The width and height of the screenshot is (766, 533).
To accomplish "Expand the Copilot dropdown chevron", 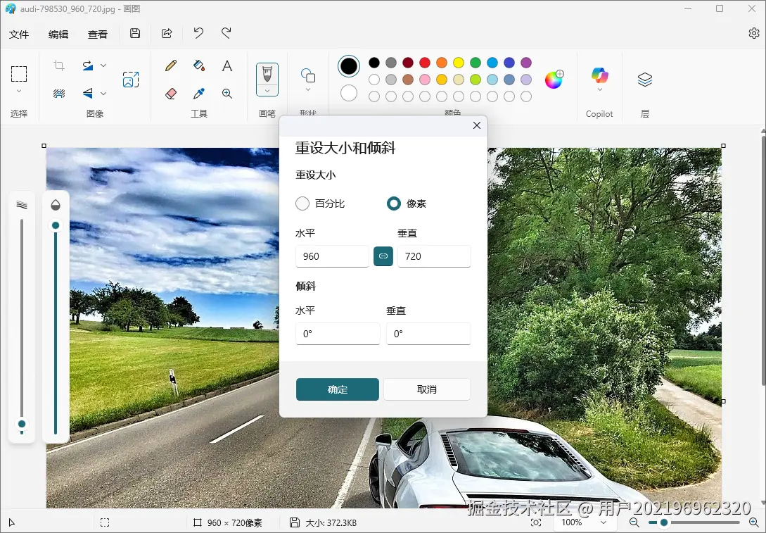I will pos(600,90).
